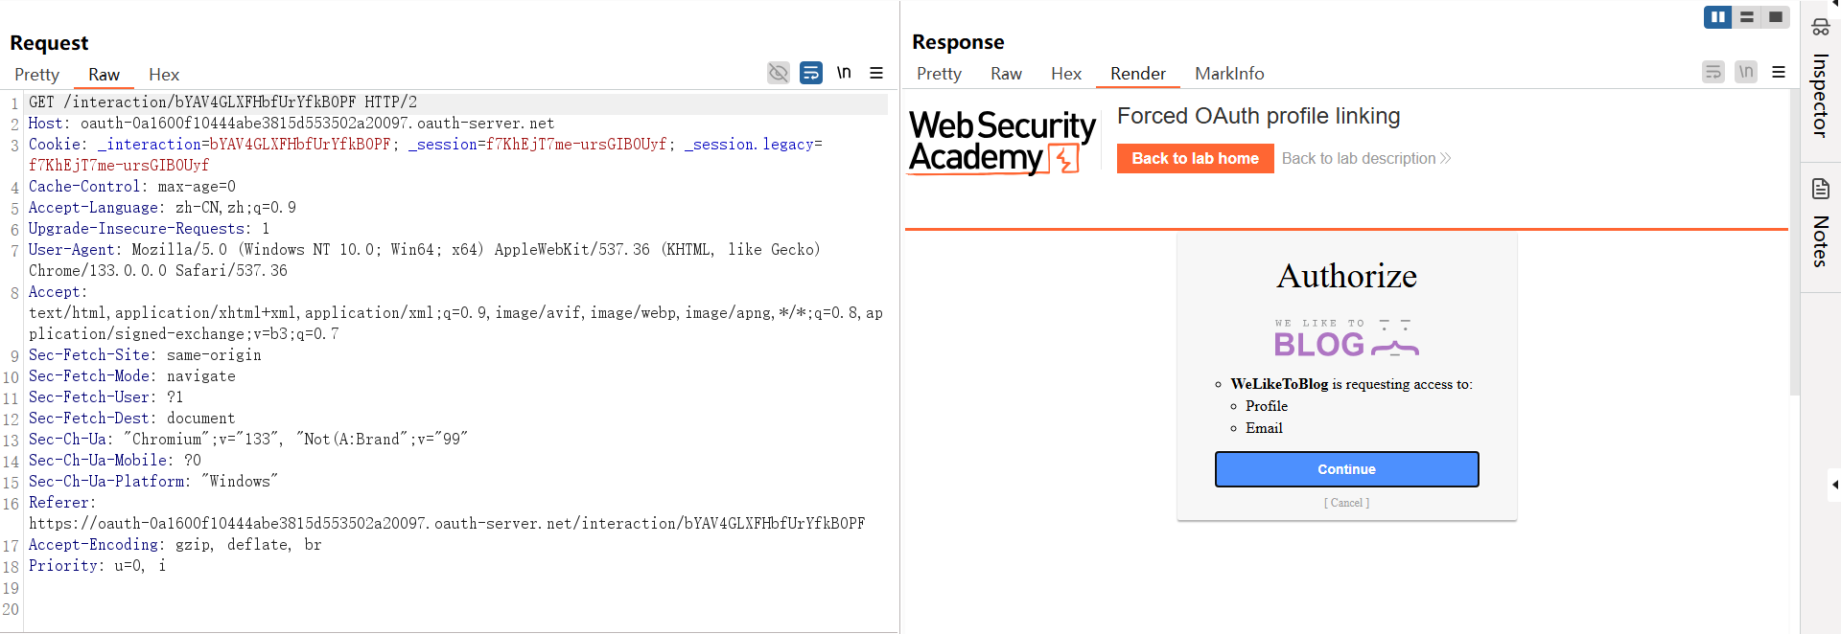The image size is (1841, 634).
Task: Expand the collapsed side panel arrow at right edge
Action: tap(1833, 484)
